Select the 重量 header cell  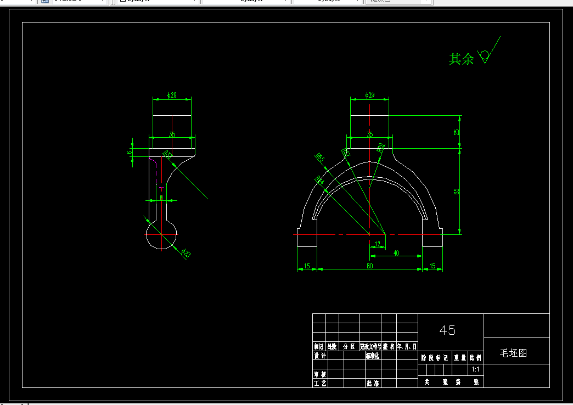click(460, 358)
